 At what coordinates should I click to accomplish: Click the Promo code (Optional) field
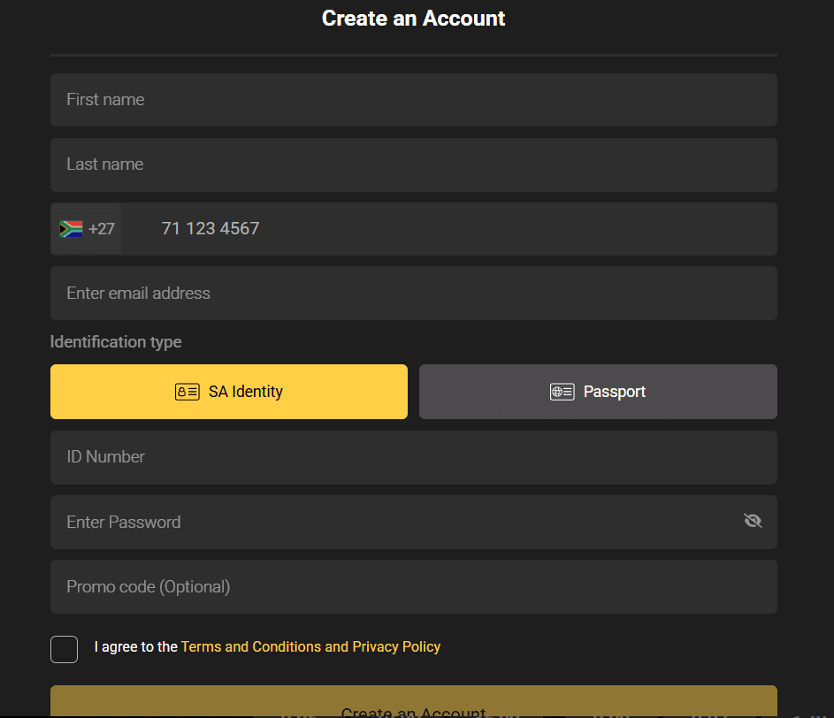[x=413, y=587]
